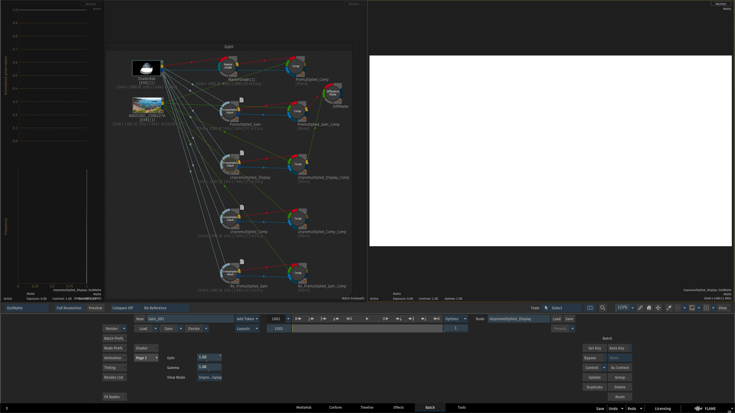Click the FX Nodes button
Screen dimensions: 735x413
pos(114,397)
